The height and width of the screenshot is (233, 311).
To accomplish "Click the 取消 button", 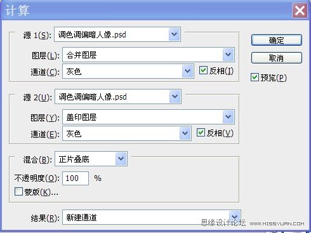I will (x=277, y=58).
